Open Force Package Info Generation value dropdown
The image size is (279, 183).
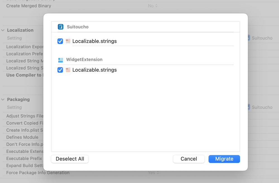(153, 173)
